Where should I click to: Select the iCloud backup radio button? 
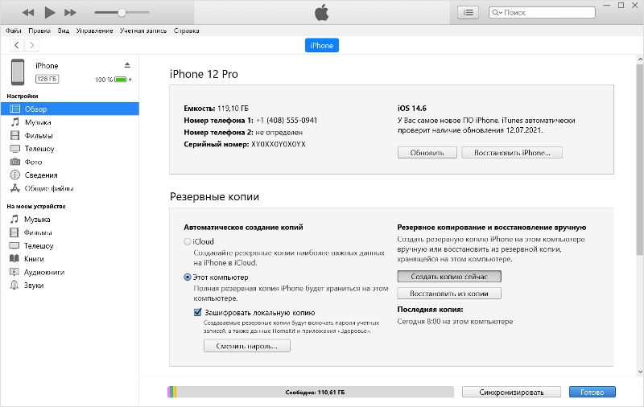(188, 241)
